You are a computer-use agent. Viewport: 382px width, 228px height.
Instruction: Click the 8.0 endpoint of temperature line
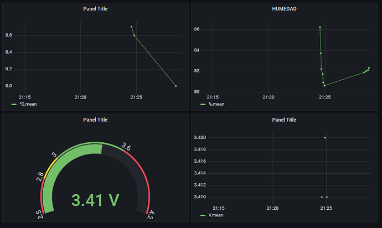click(175, 86)
